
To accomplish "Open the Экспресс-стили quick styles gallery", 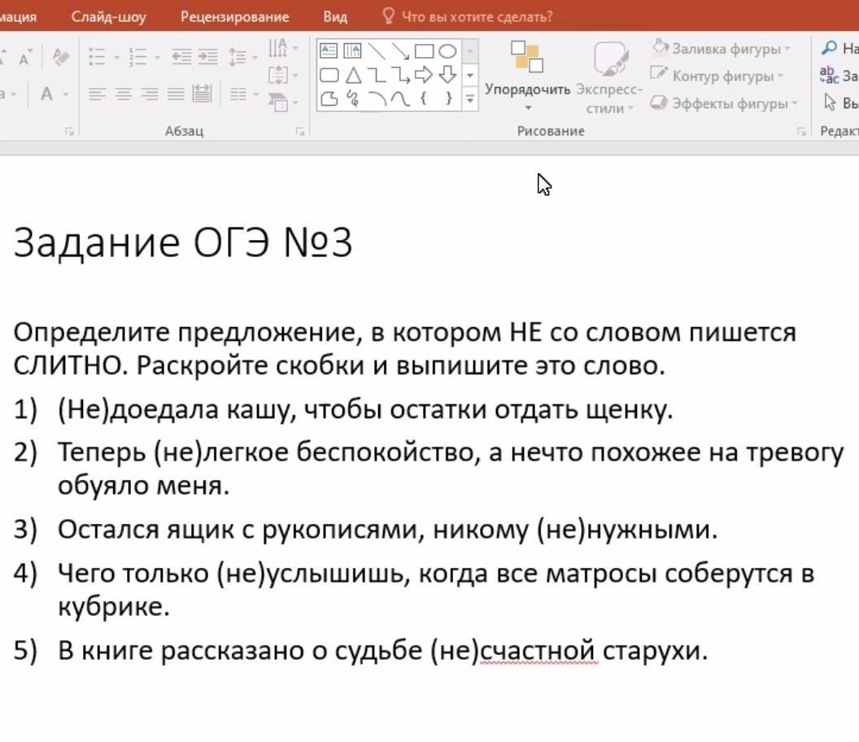I will point(608,77).
